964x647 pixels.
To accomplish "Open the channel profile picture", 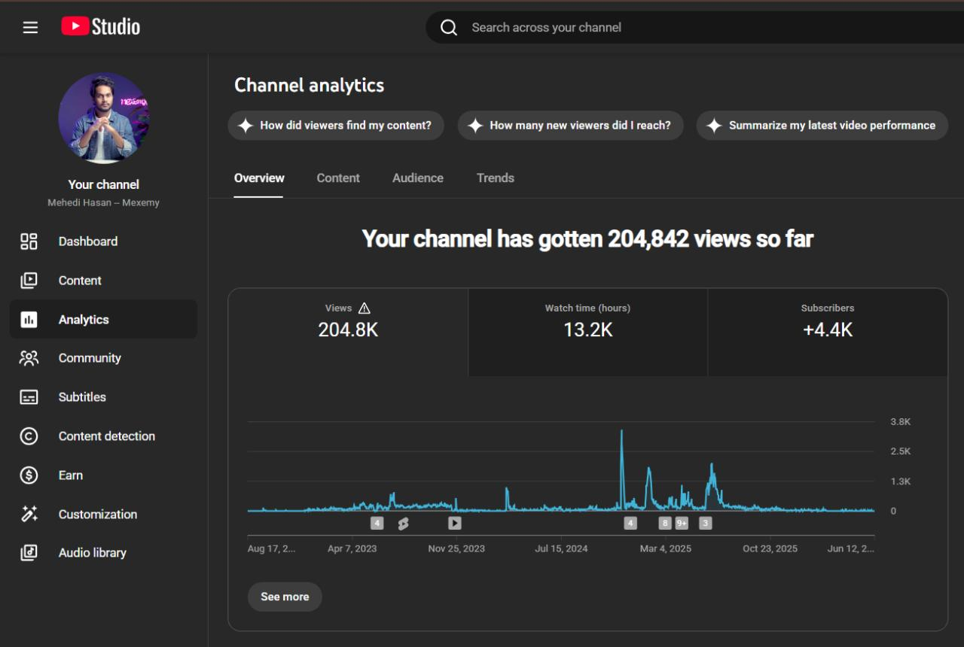I will [104, 118].
